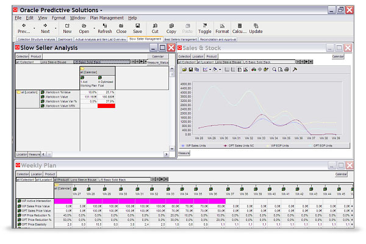The width and height of the screenshot is (366, 244).
Task: Switch to the Best Sellers Management tab
Action: click(181, 40)
